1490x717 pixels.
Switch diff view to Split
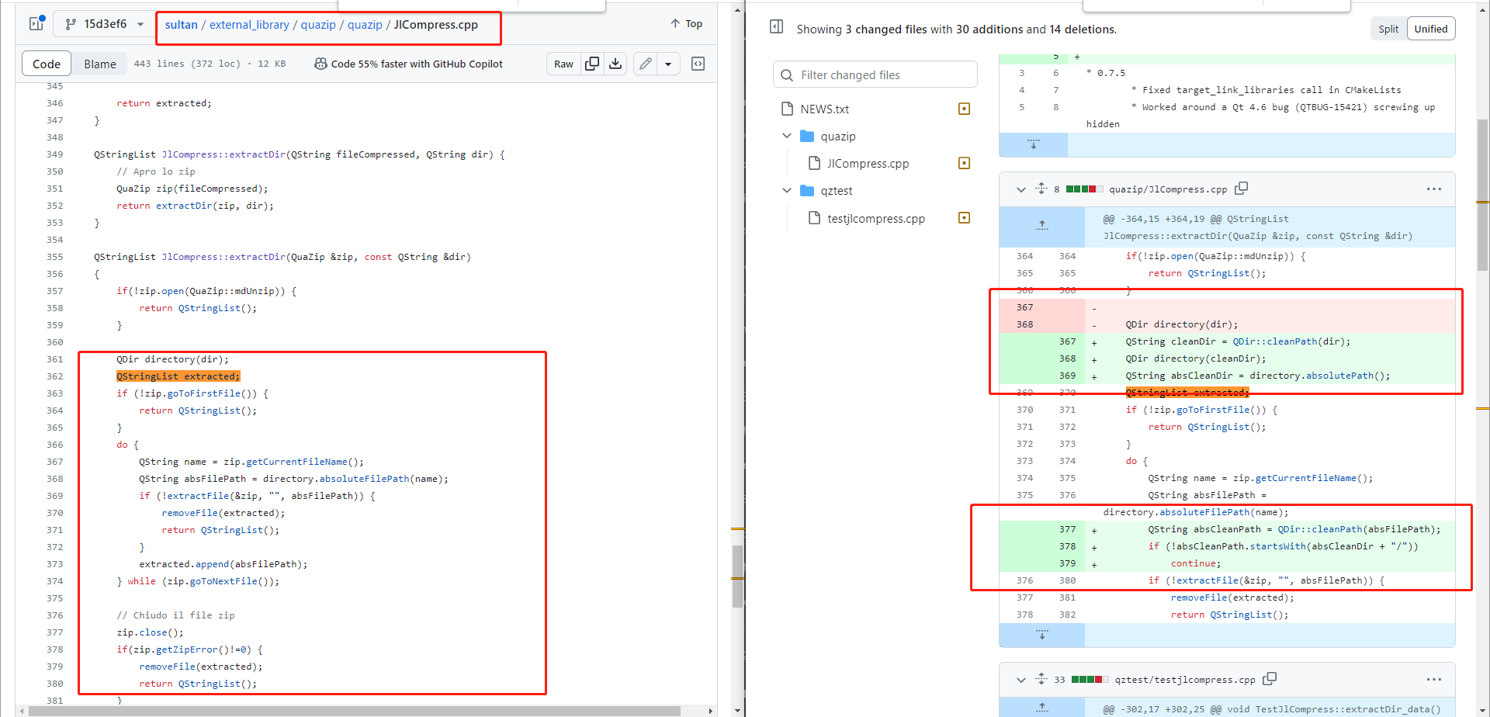tap(1388, 29)
